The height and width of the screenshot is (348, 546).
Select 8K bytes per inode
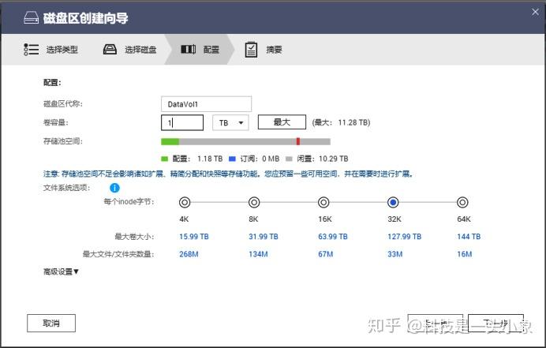[254, 202]
